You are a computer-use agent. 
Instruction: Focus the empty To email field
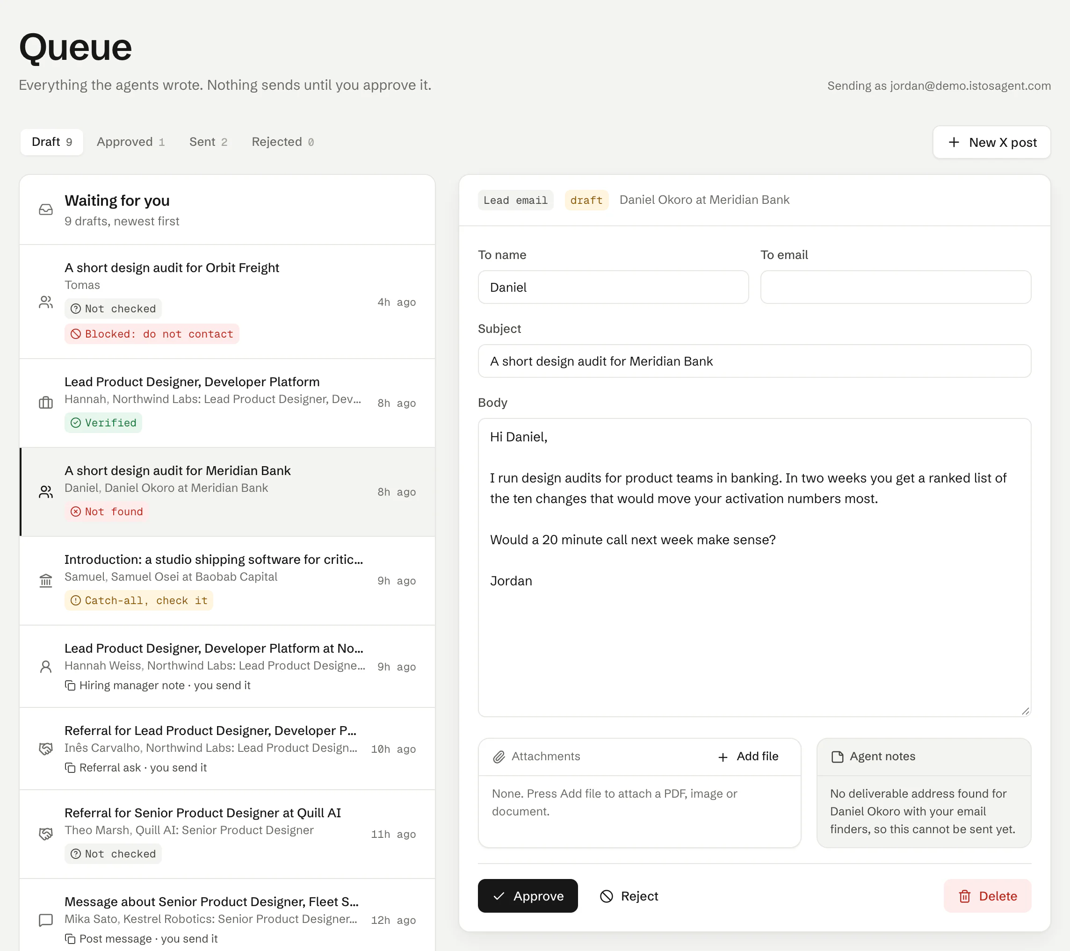[896, 288]
